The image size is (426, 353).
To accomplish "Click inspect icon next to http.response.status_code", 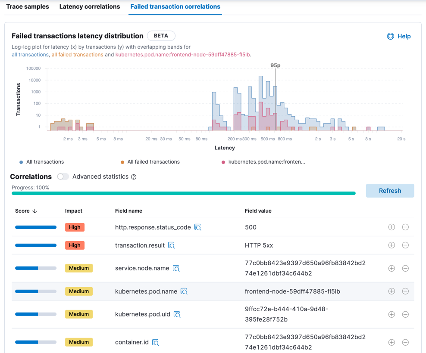I will pyautogui.click(x=198, y=227).
